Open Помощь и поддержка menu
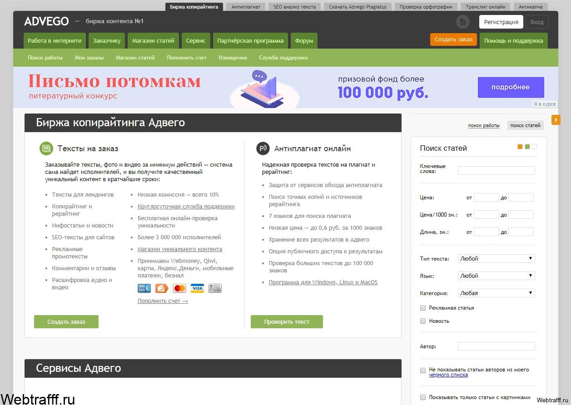Image resolution: width=571 pixels, height=405 pixels. point(513,41)
